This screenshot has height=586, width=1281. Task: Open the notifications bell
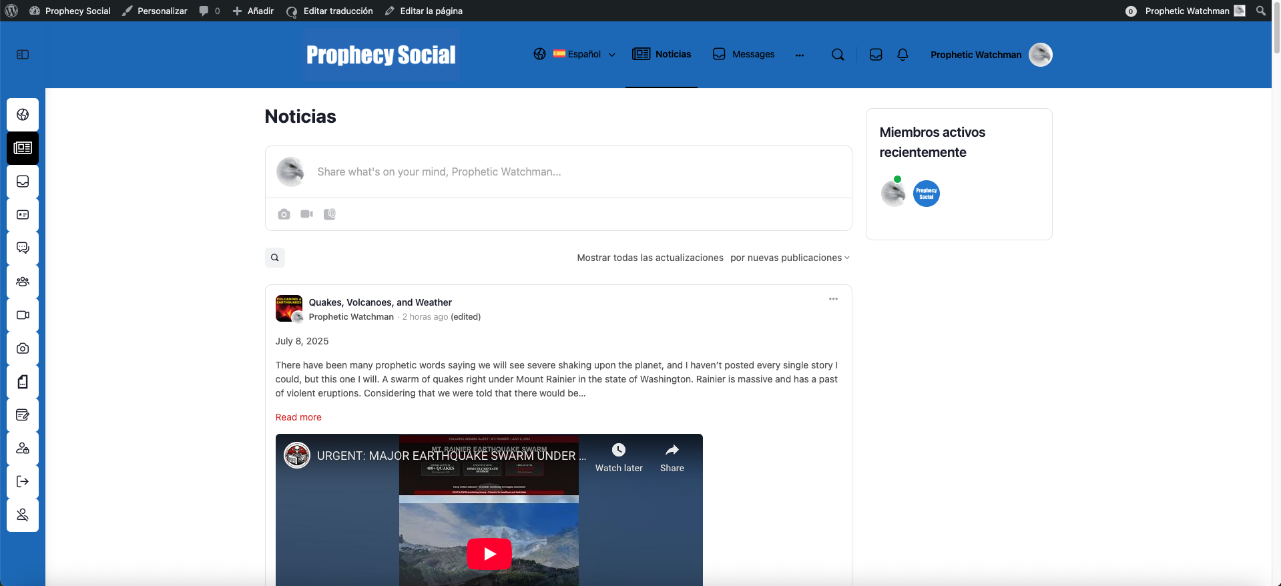pos(903,55)
